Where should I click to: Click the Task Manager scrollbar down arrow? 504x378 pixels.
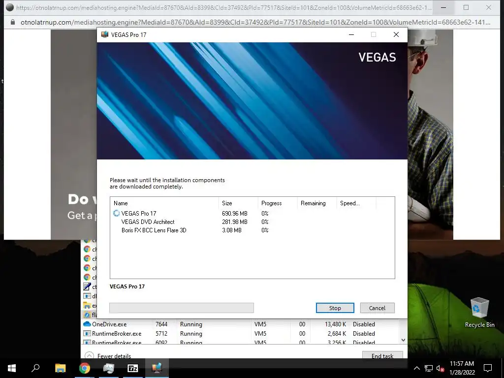tap(403, 340)
